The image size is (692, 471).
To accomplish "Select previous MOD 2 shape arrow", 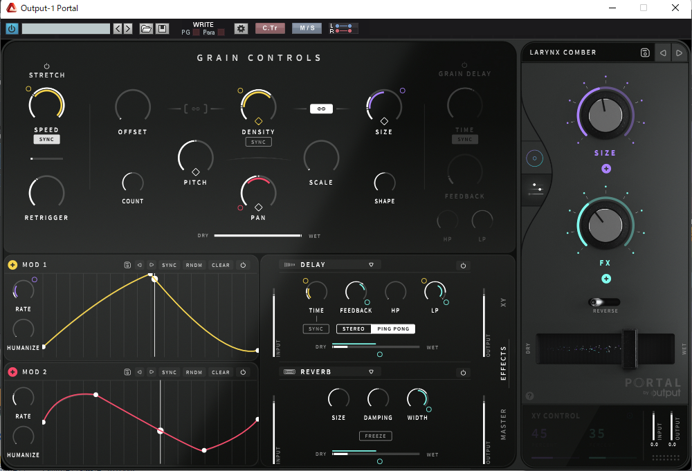I will (x=140, y=372).
